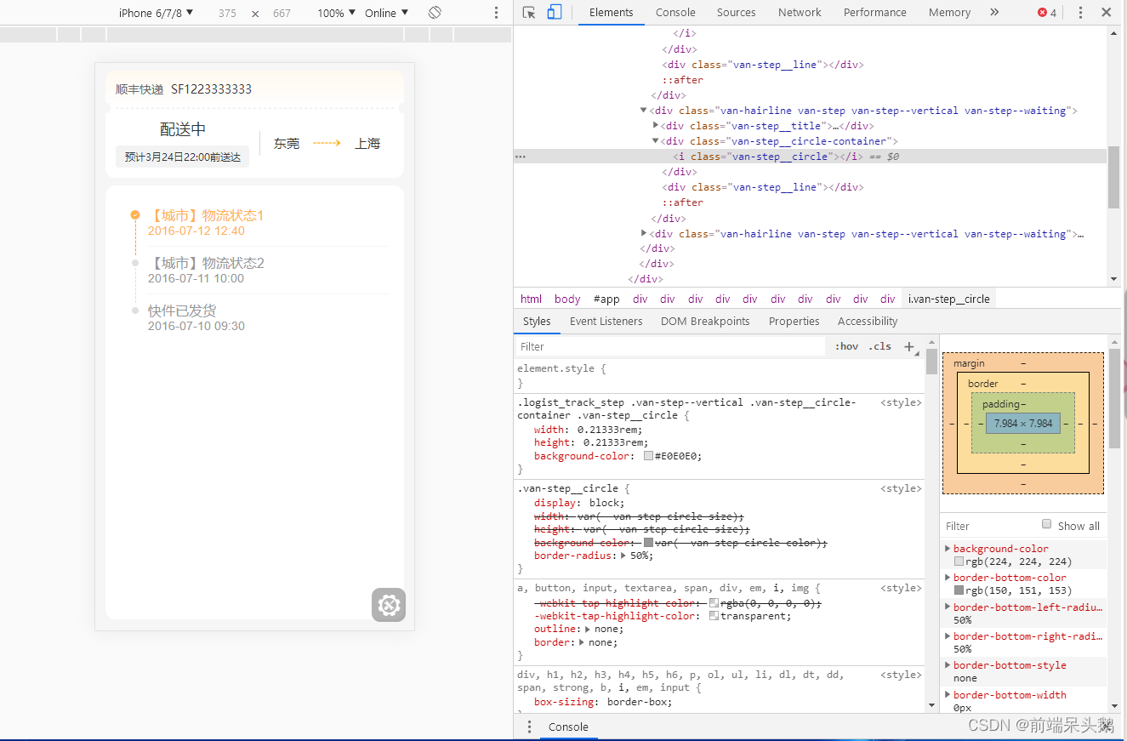Focus the Styles Filter input field
Viewport: 1127px width, 741px height.
[670, 346]
